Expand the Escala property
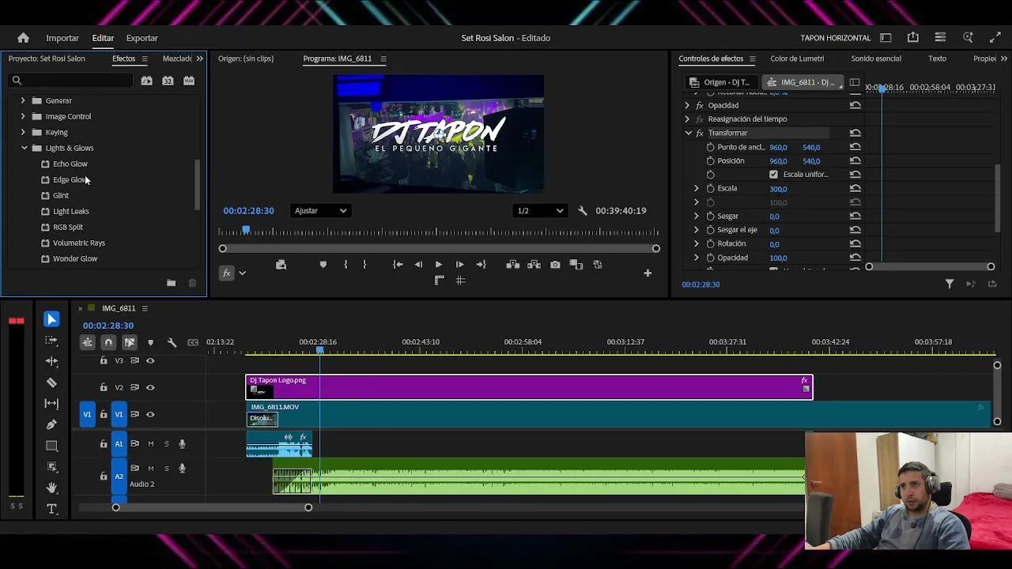The image size is (1012, 569). point(697,189)
